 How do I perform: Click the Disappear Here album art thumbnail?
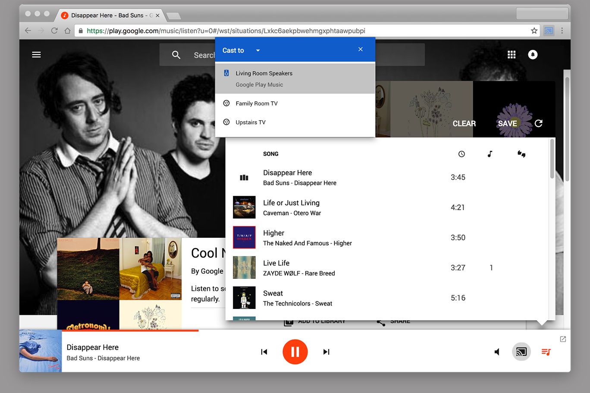40,351
